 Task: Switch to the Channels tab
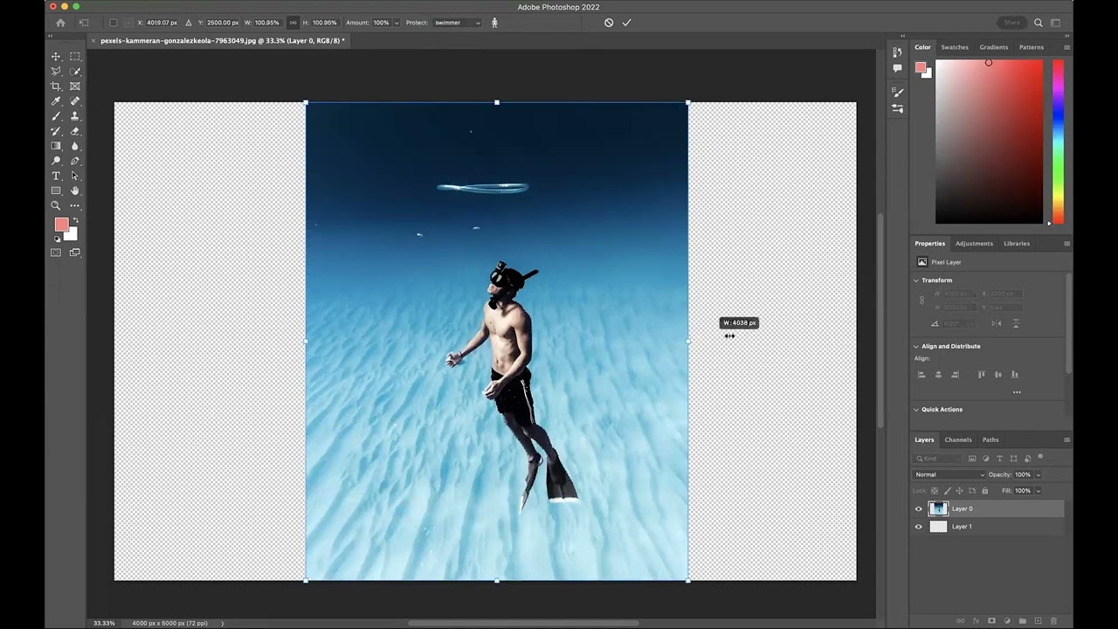click(958, 439)
